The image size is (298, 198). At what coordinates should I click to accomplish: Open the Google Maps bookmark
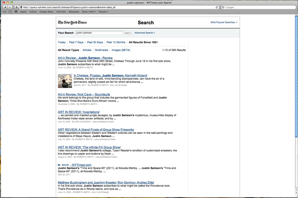46,11
